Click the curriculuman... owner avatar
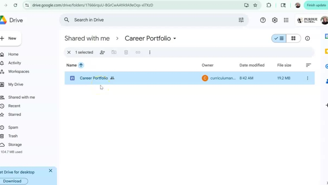The width and height of the screenshot is (328, 185). pos(205,78)
